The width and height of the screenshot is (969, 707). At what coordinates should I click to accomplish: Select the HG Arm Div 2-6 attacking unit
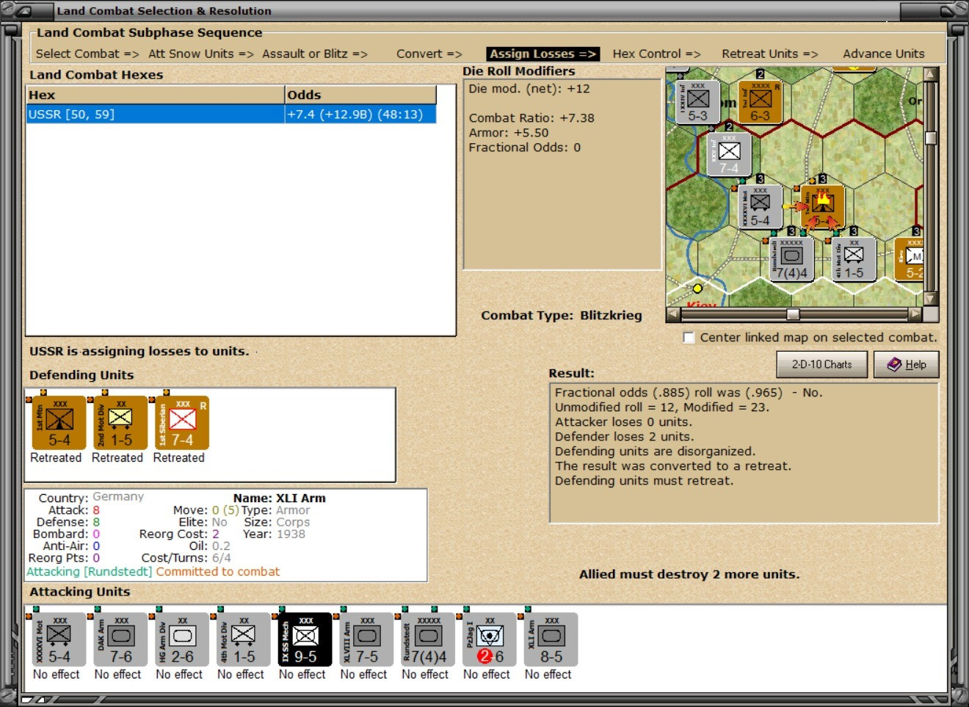pyautogui.click(x=182, y=639)
